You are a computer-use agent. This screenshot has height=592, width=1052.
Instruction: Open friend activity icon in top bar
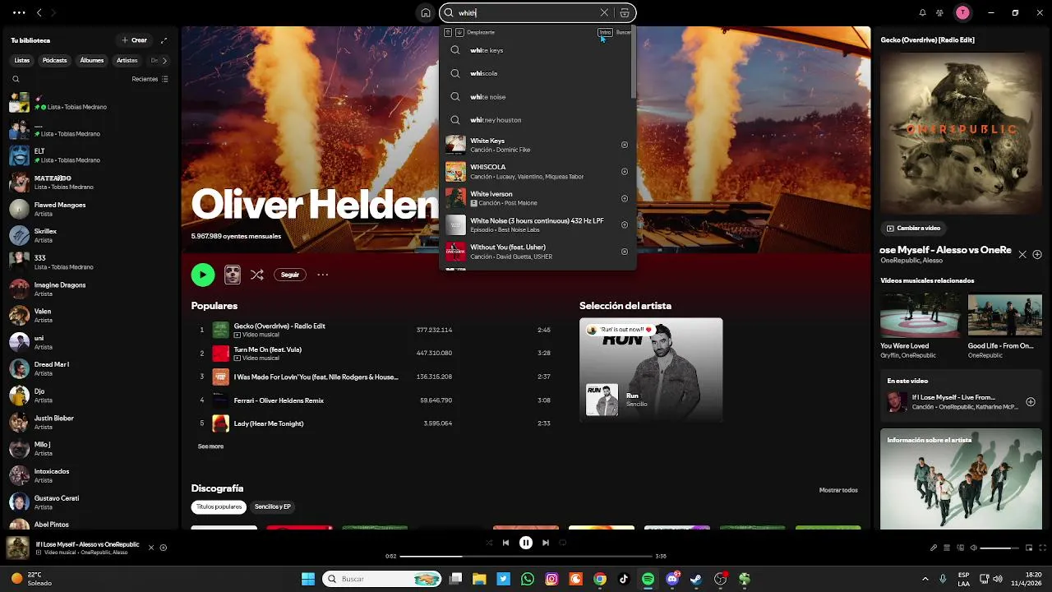(x=939, y=12)
